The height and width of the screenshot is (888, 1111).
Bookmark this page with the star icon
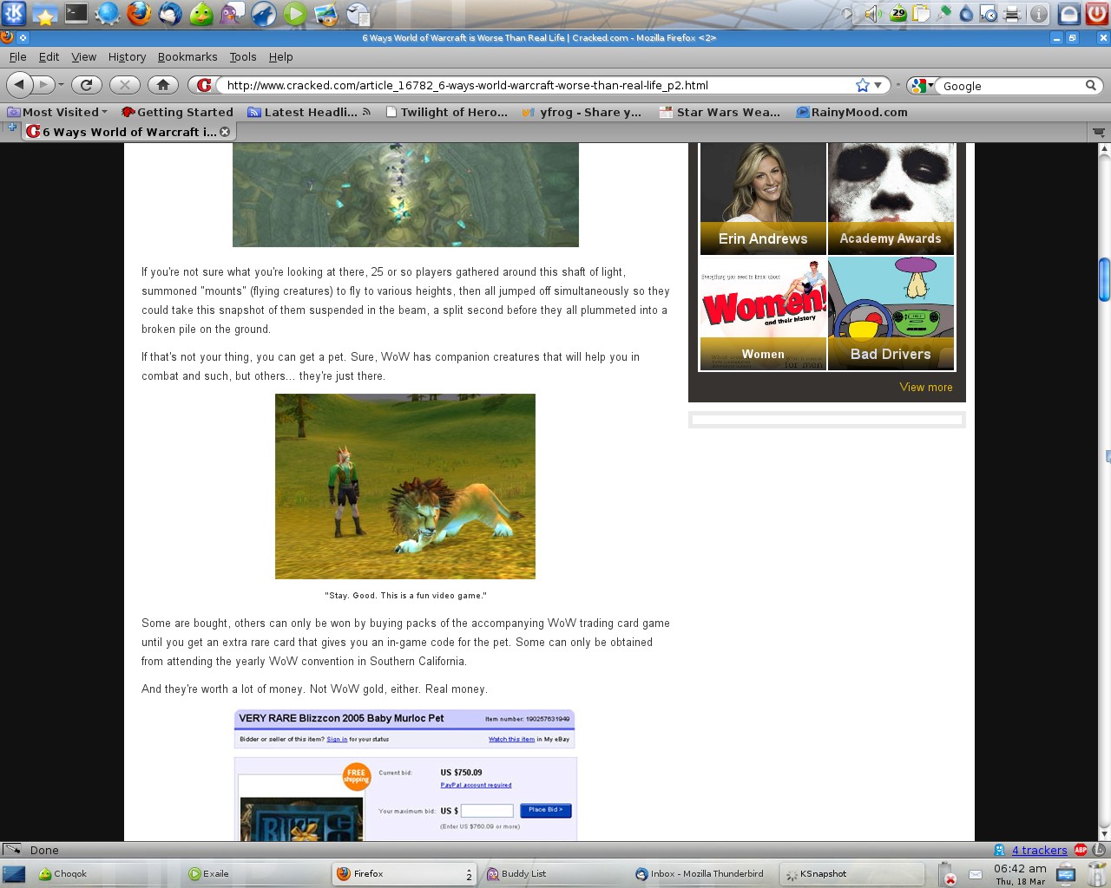click(862, 85)
